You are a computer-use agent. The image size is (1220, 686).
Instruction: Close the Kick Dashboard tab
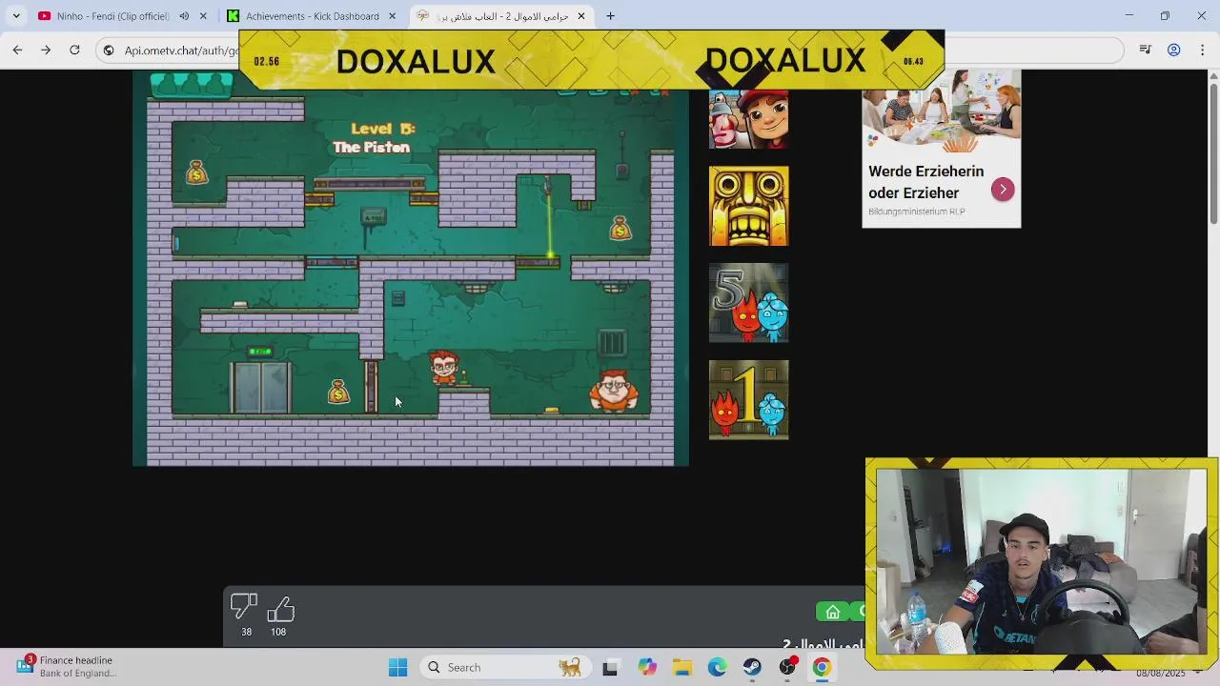pyautogui.click(x=392, y=16)
